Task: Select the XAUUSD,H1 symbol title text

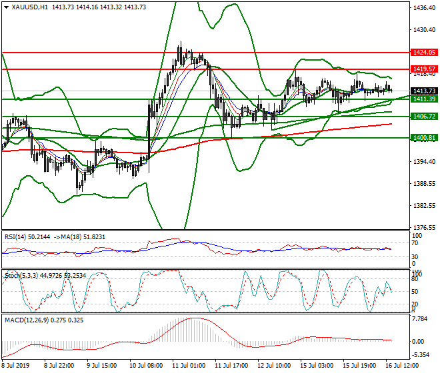Action: pyautogui.click(x=30, y=7)
